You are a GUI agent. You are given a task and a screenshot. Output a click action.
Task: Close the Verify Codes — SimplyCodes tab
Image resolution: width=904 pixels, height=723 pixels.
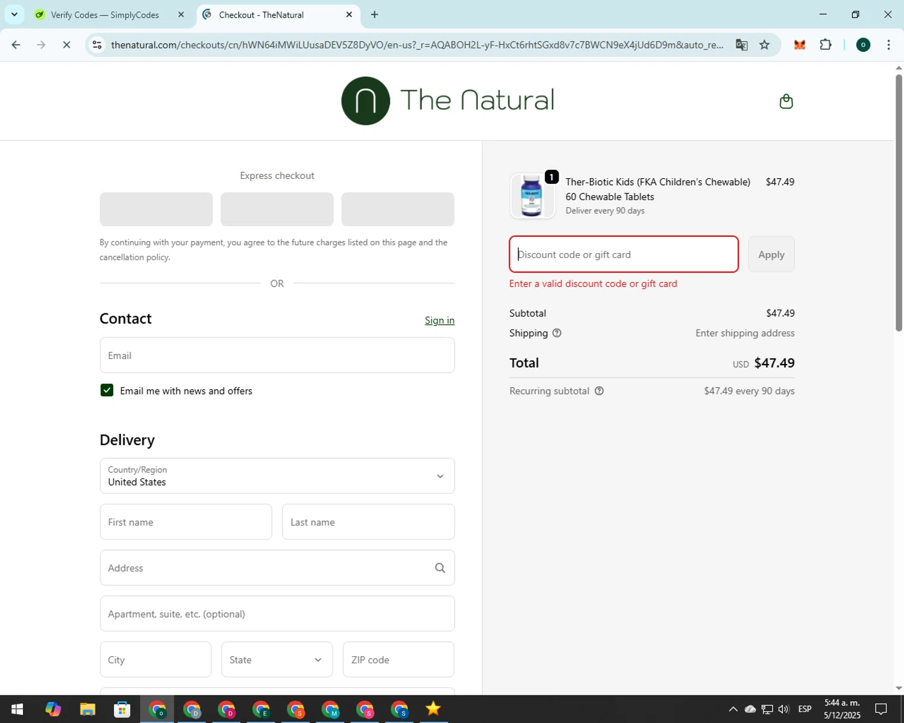pyautogui.click(x=181, y=14)
